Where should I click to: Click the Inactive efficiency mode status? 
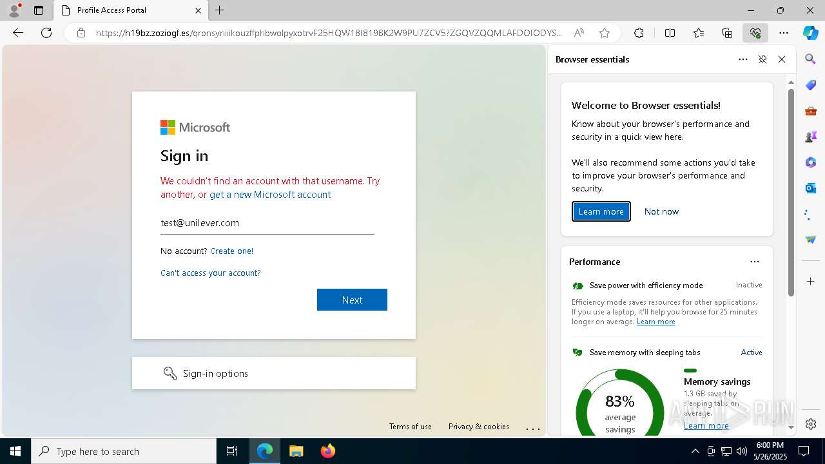[x=749, y=285]
